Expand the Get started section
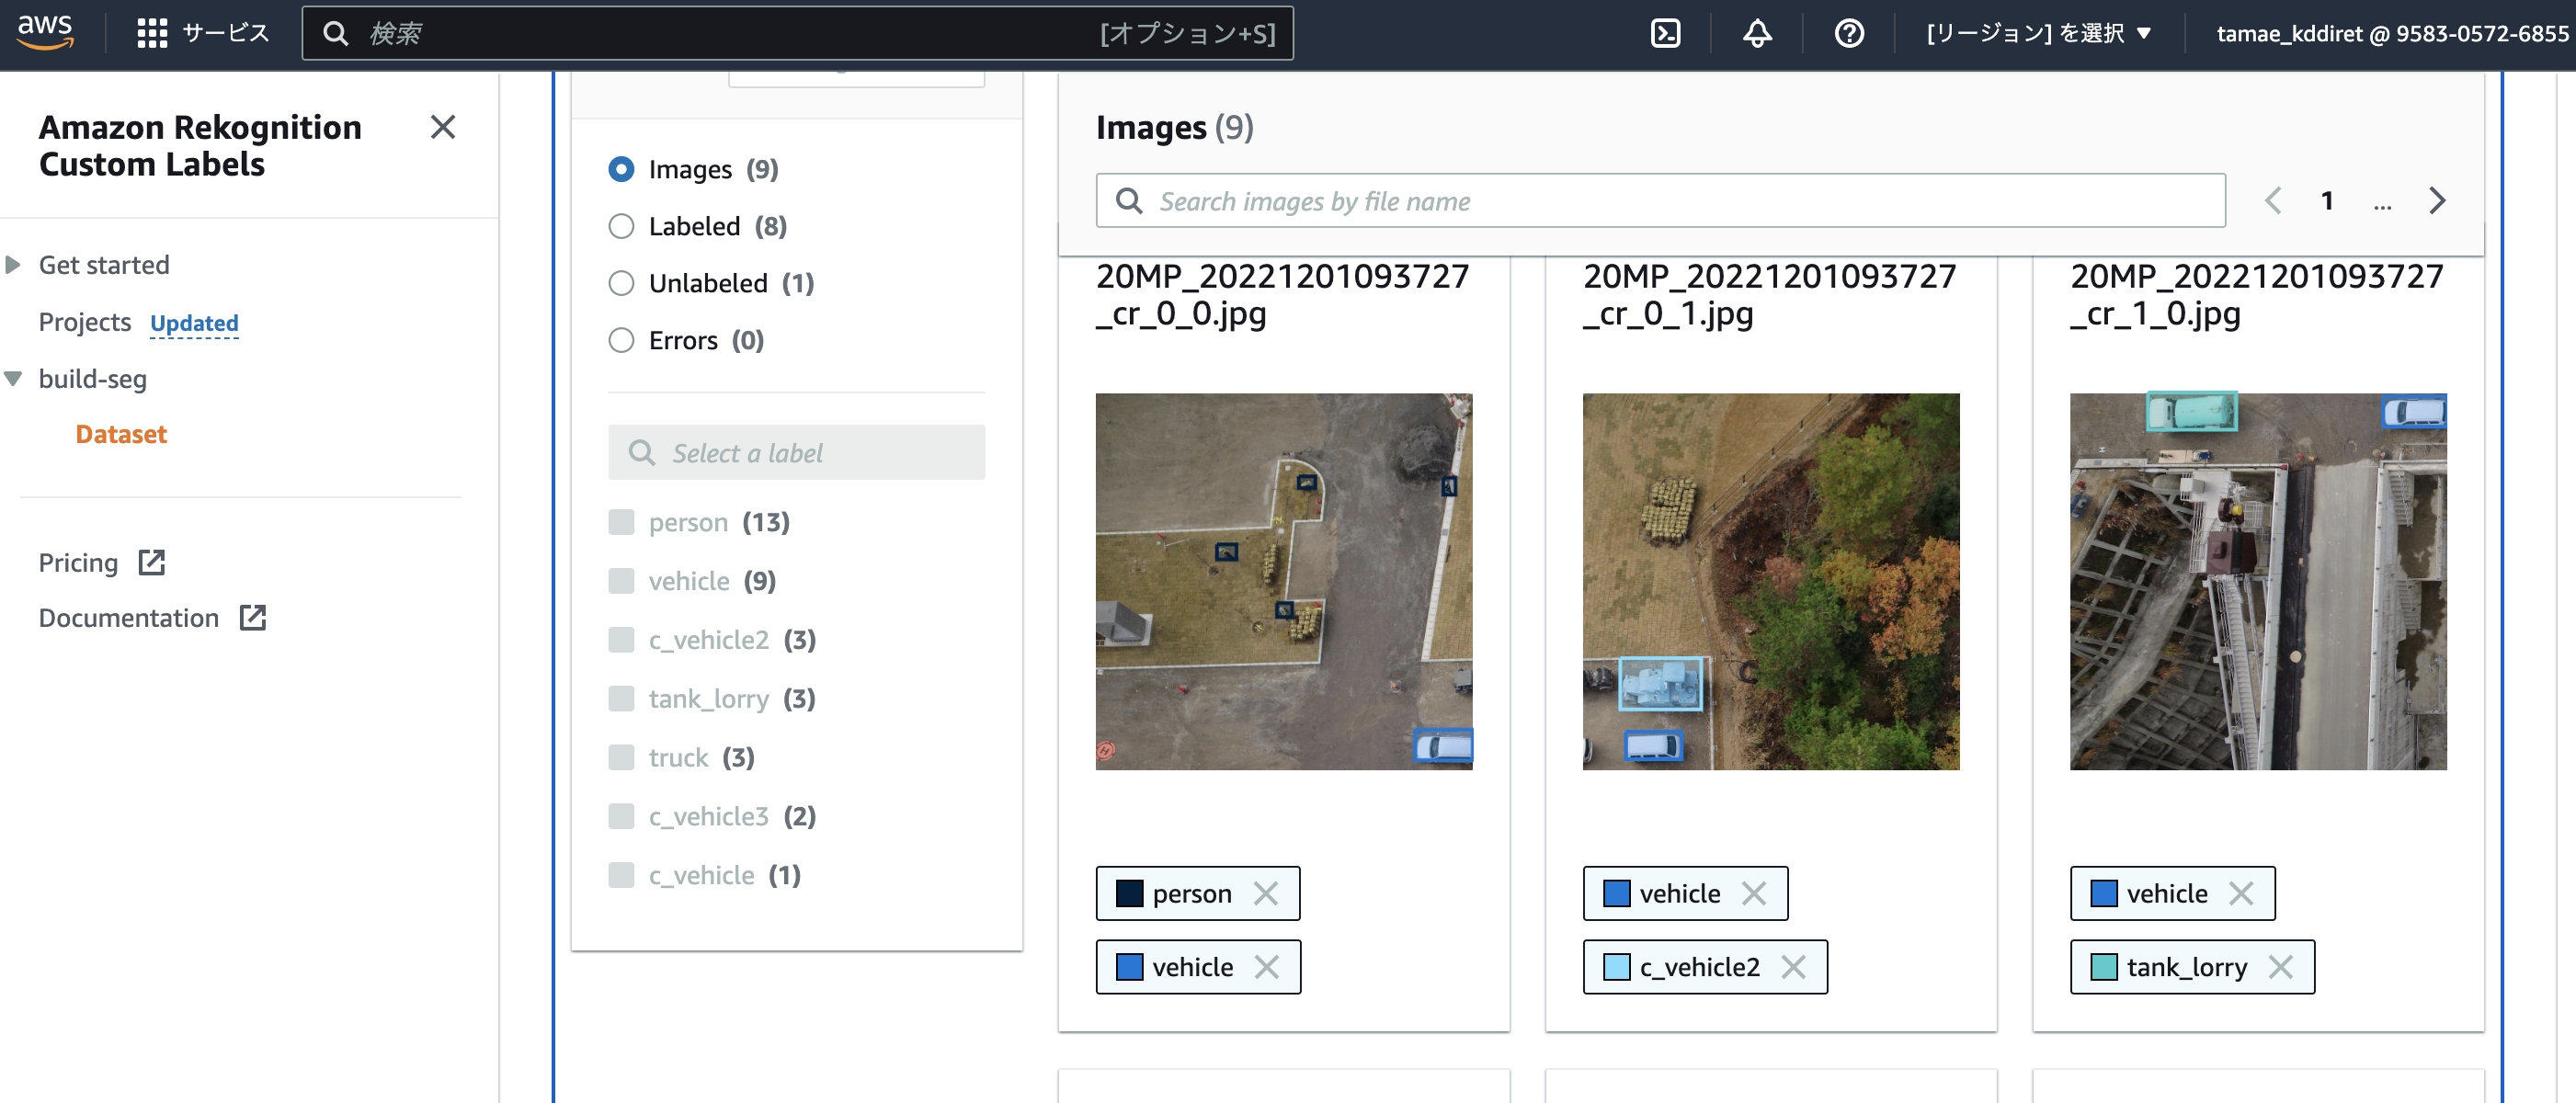 tap(14, 265)
